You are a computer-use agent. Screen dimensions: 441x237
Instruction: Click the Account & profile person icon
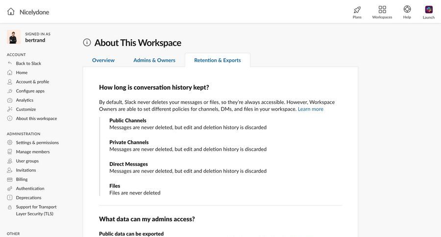(x=10, y=82)
